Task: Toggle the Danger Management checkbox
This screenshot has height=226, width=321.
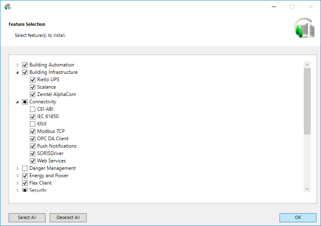Action: click(25, 168)
